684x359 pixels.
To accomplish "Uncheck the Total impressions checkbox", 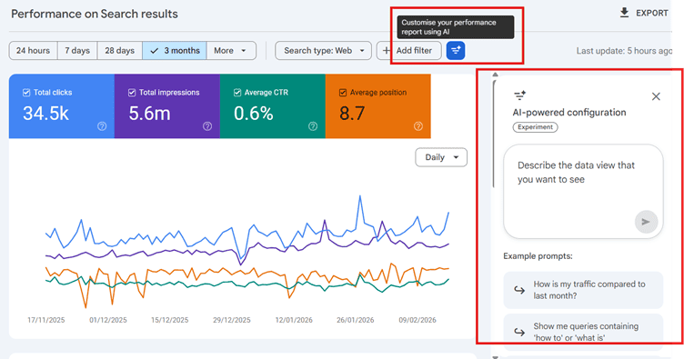I will 132,93.
